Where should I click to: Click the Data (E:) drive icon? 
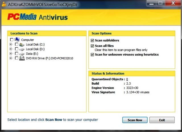tap(22, 54)
